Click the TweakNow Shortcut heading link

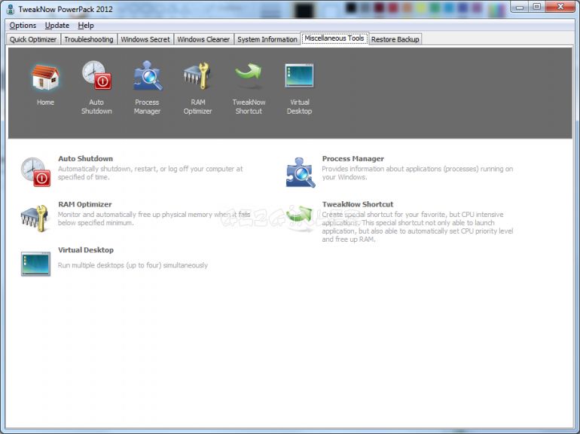pos(357,204)
